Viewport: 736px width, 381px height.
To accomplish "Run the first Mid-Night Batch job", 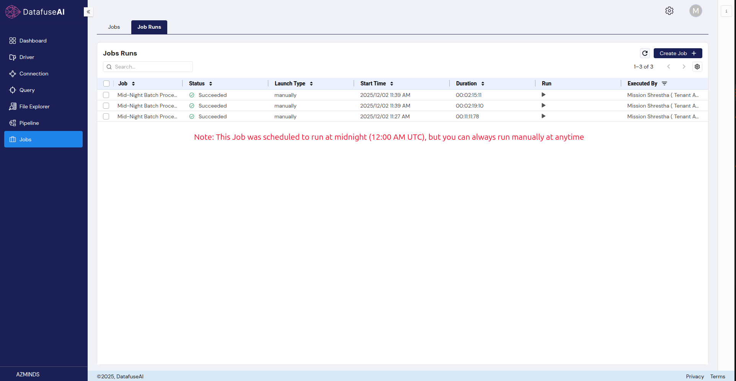I will pos(543,95).
